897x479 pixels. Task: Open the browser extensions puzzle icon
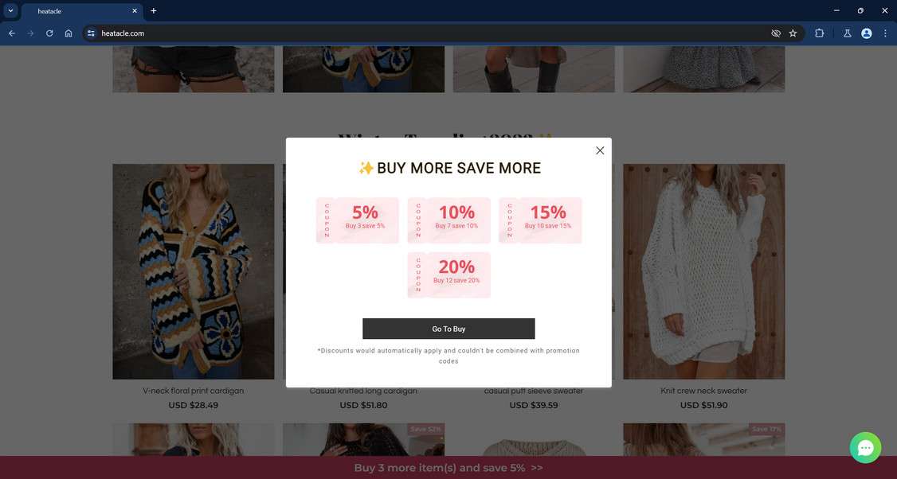819,33
